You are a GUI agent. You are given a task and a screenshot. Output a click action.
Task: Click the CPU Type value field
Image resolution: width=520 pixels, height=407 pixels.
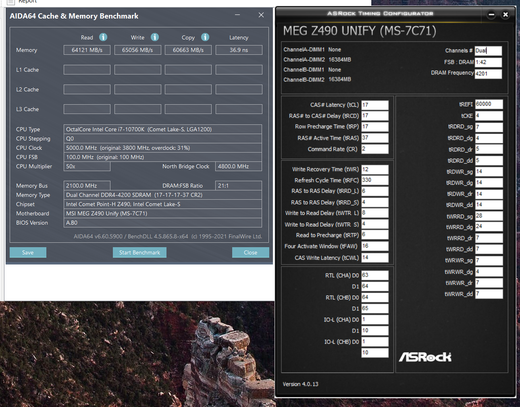point(163,129)
